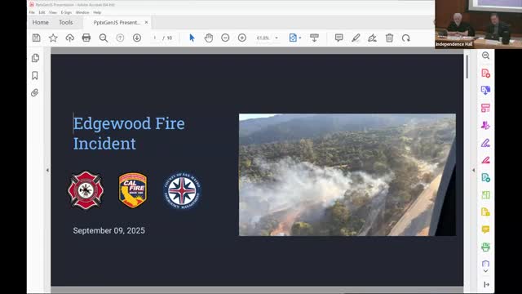Save the PDF with the floppy disk icon

36,38
